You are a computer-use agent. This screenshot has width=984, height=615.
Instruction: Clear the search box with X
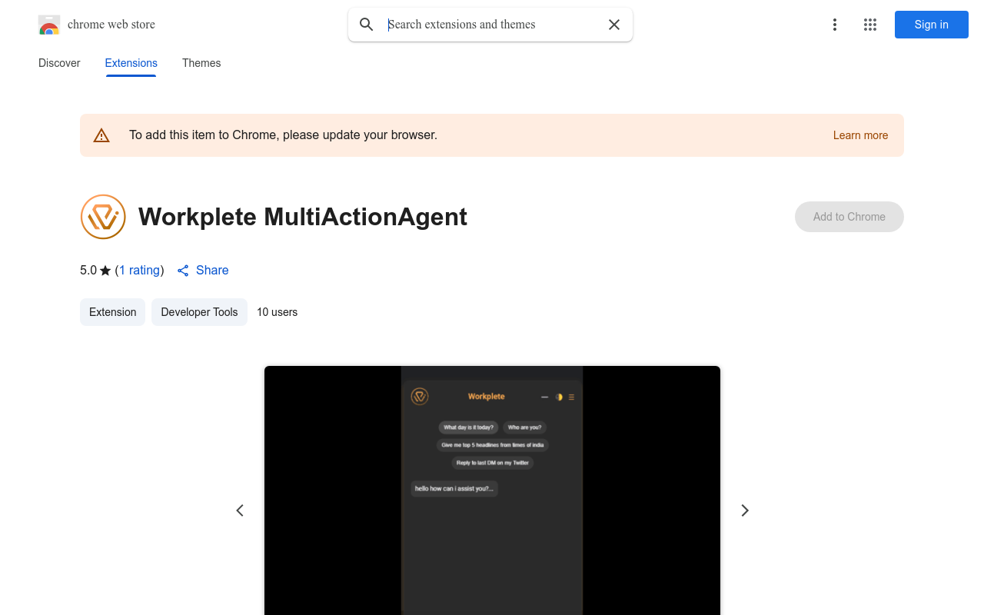(x=614, y=25)
